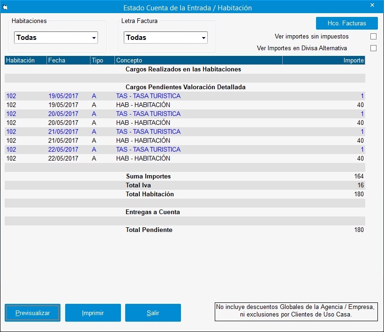Click date 19/05/2017 in the blue TAS row

pyautogui.click(x=63, y=96)
